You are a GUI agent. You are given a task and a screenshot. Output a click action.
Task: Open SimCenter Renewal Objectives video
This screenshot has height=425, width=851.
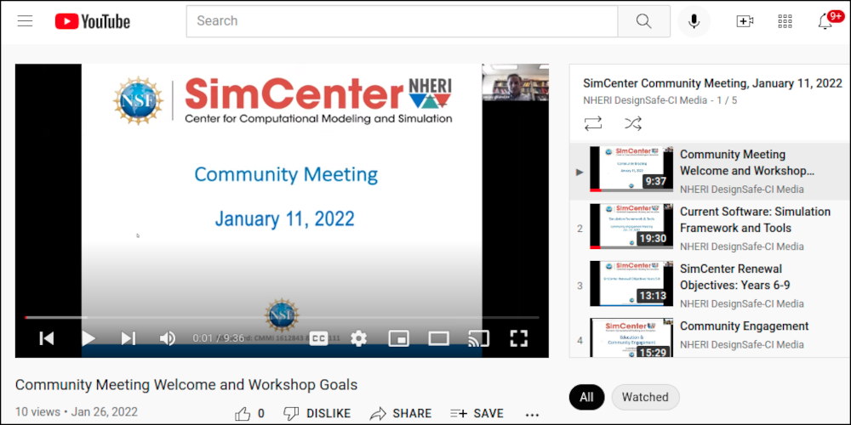[710, 286]
